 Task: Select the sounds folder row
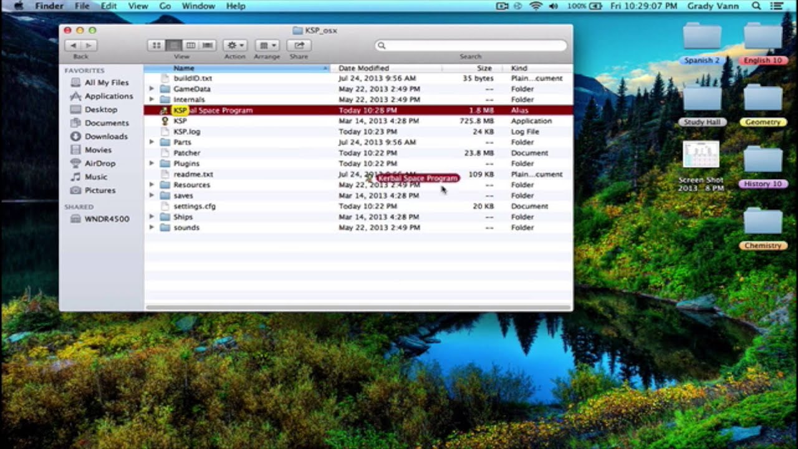358,228
